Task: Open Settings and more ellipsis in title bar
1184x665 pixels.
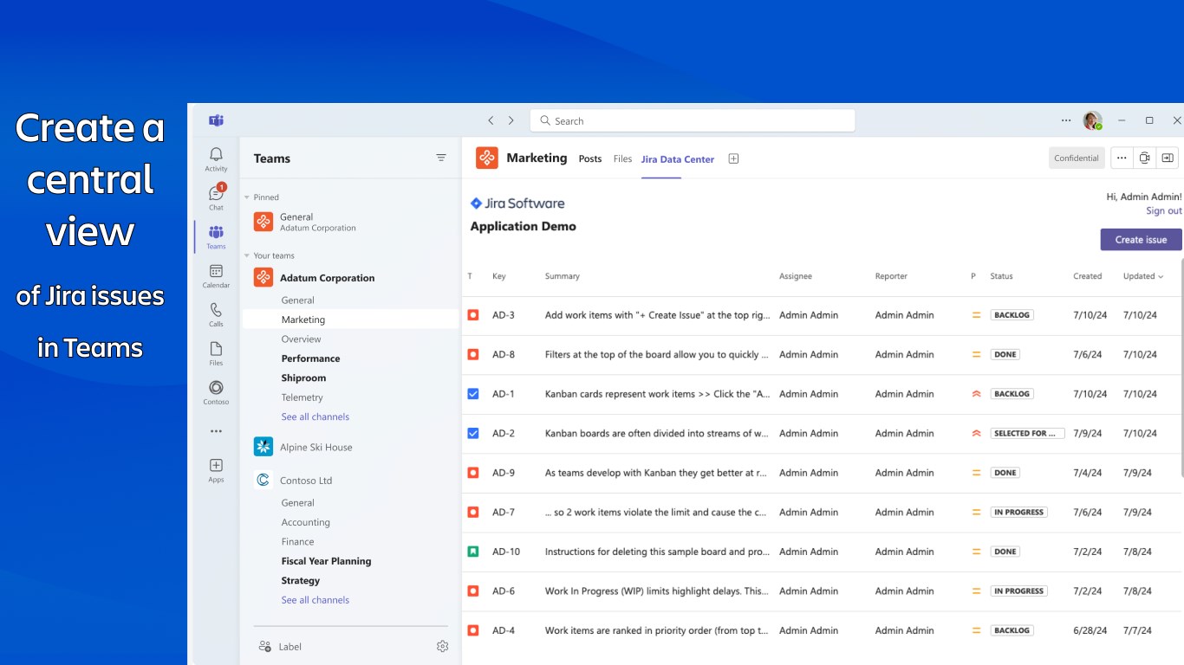Action: tap(1066, 120)
